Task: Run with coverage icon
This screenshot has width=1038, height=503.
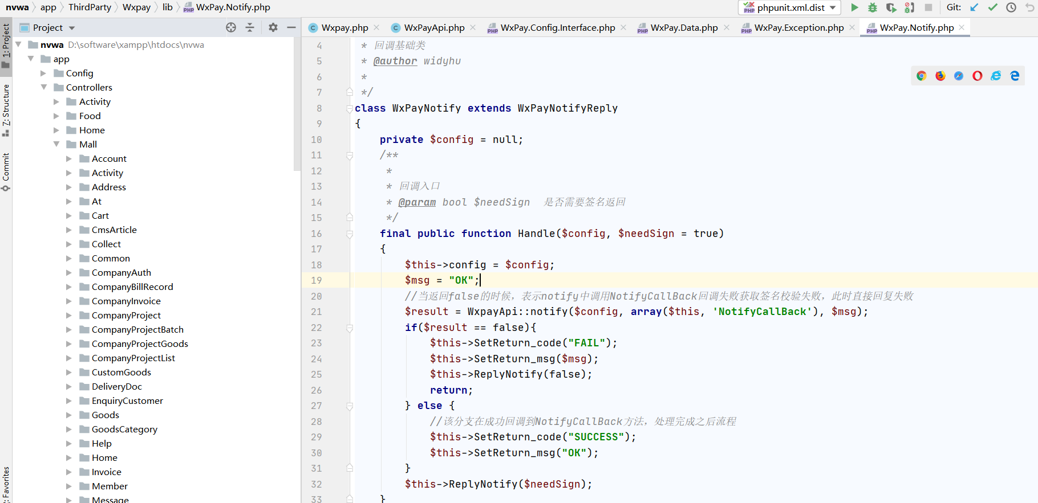Action: [x=891, y=7]
